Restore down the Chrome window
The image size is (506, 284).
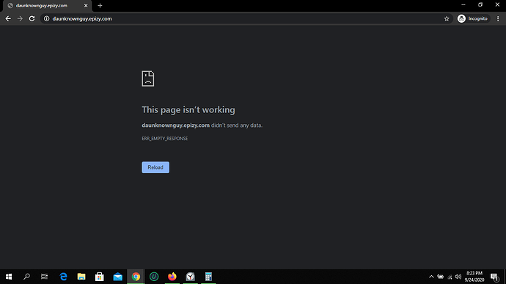coord(480,5)
